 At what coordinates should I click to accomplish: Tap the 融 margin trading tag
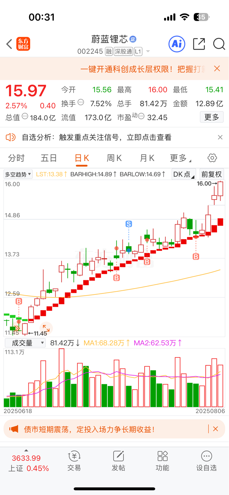pos(109,51)
